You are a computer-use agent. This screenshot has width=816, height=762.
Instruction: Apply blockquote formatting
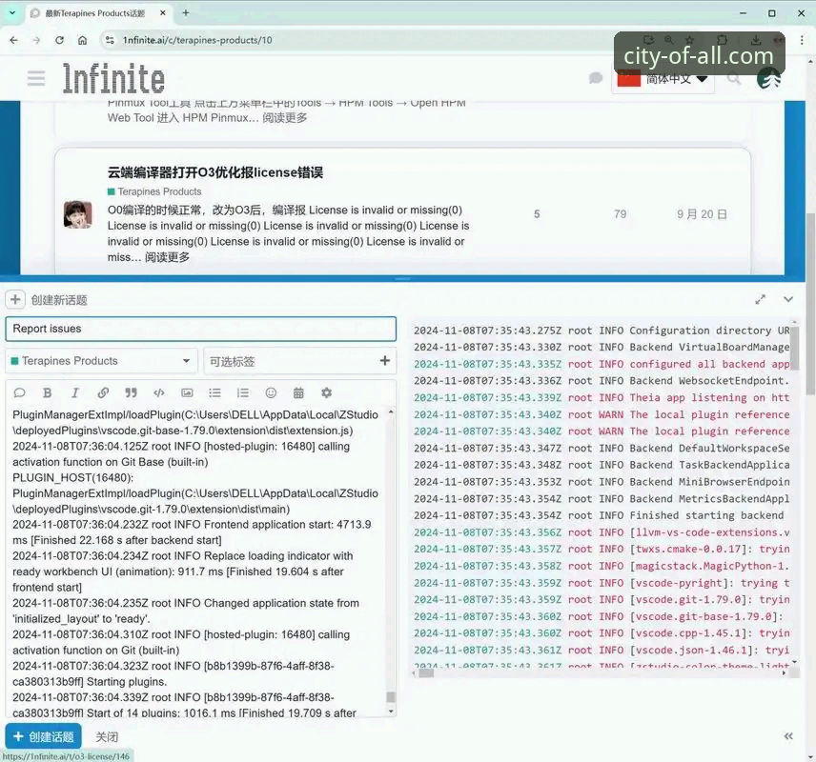pyautogui.click(x=132, y=393)
